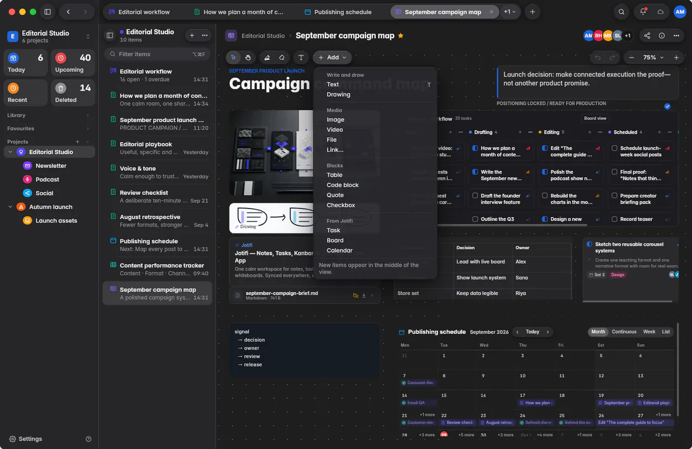Add a new item to Editorial Studio list
The image size is (692, 449).
coord(192,35)
